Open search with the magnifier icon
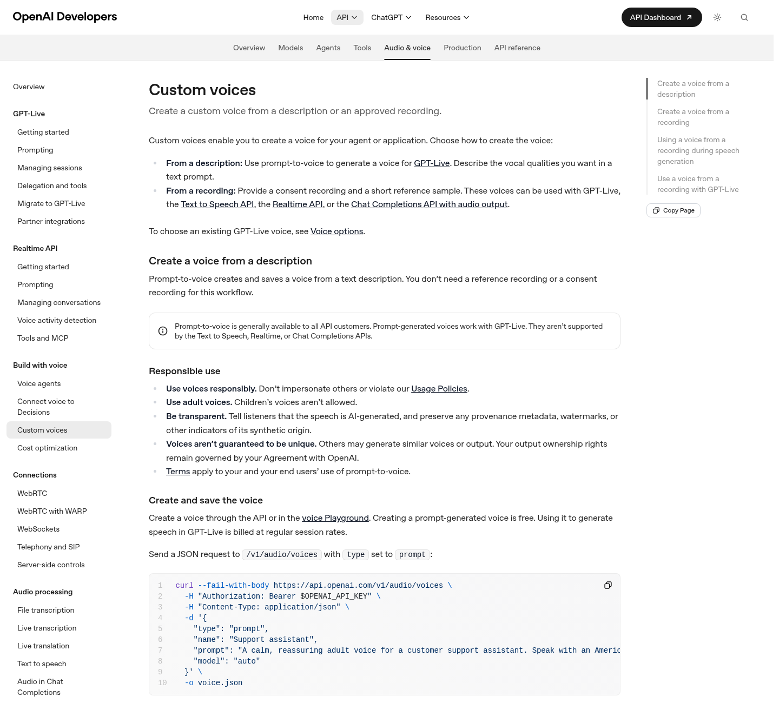 [744, 17]
